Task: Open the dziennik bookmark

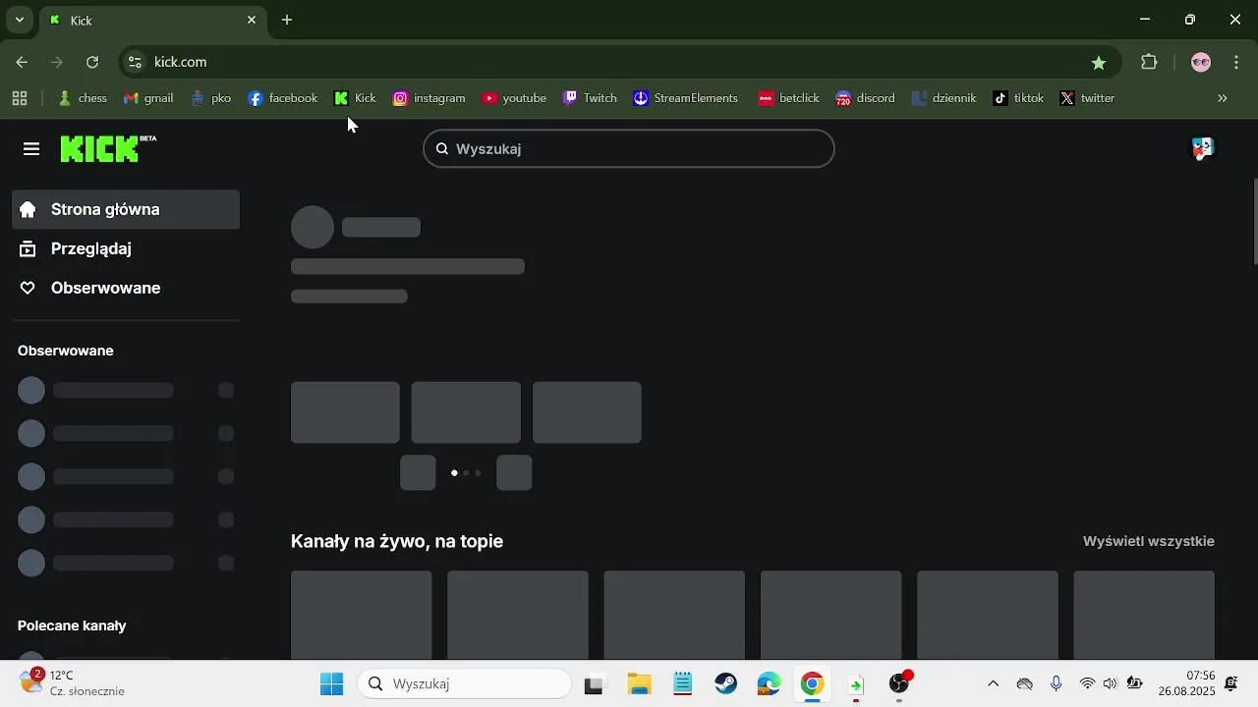Action: [943, 98]
